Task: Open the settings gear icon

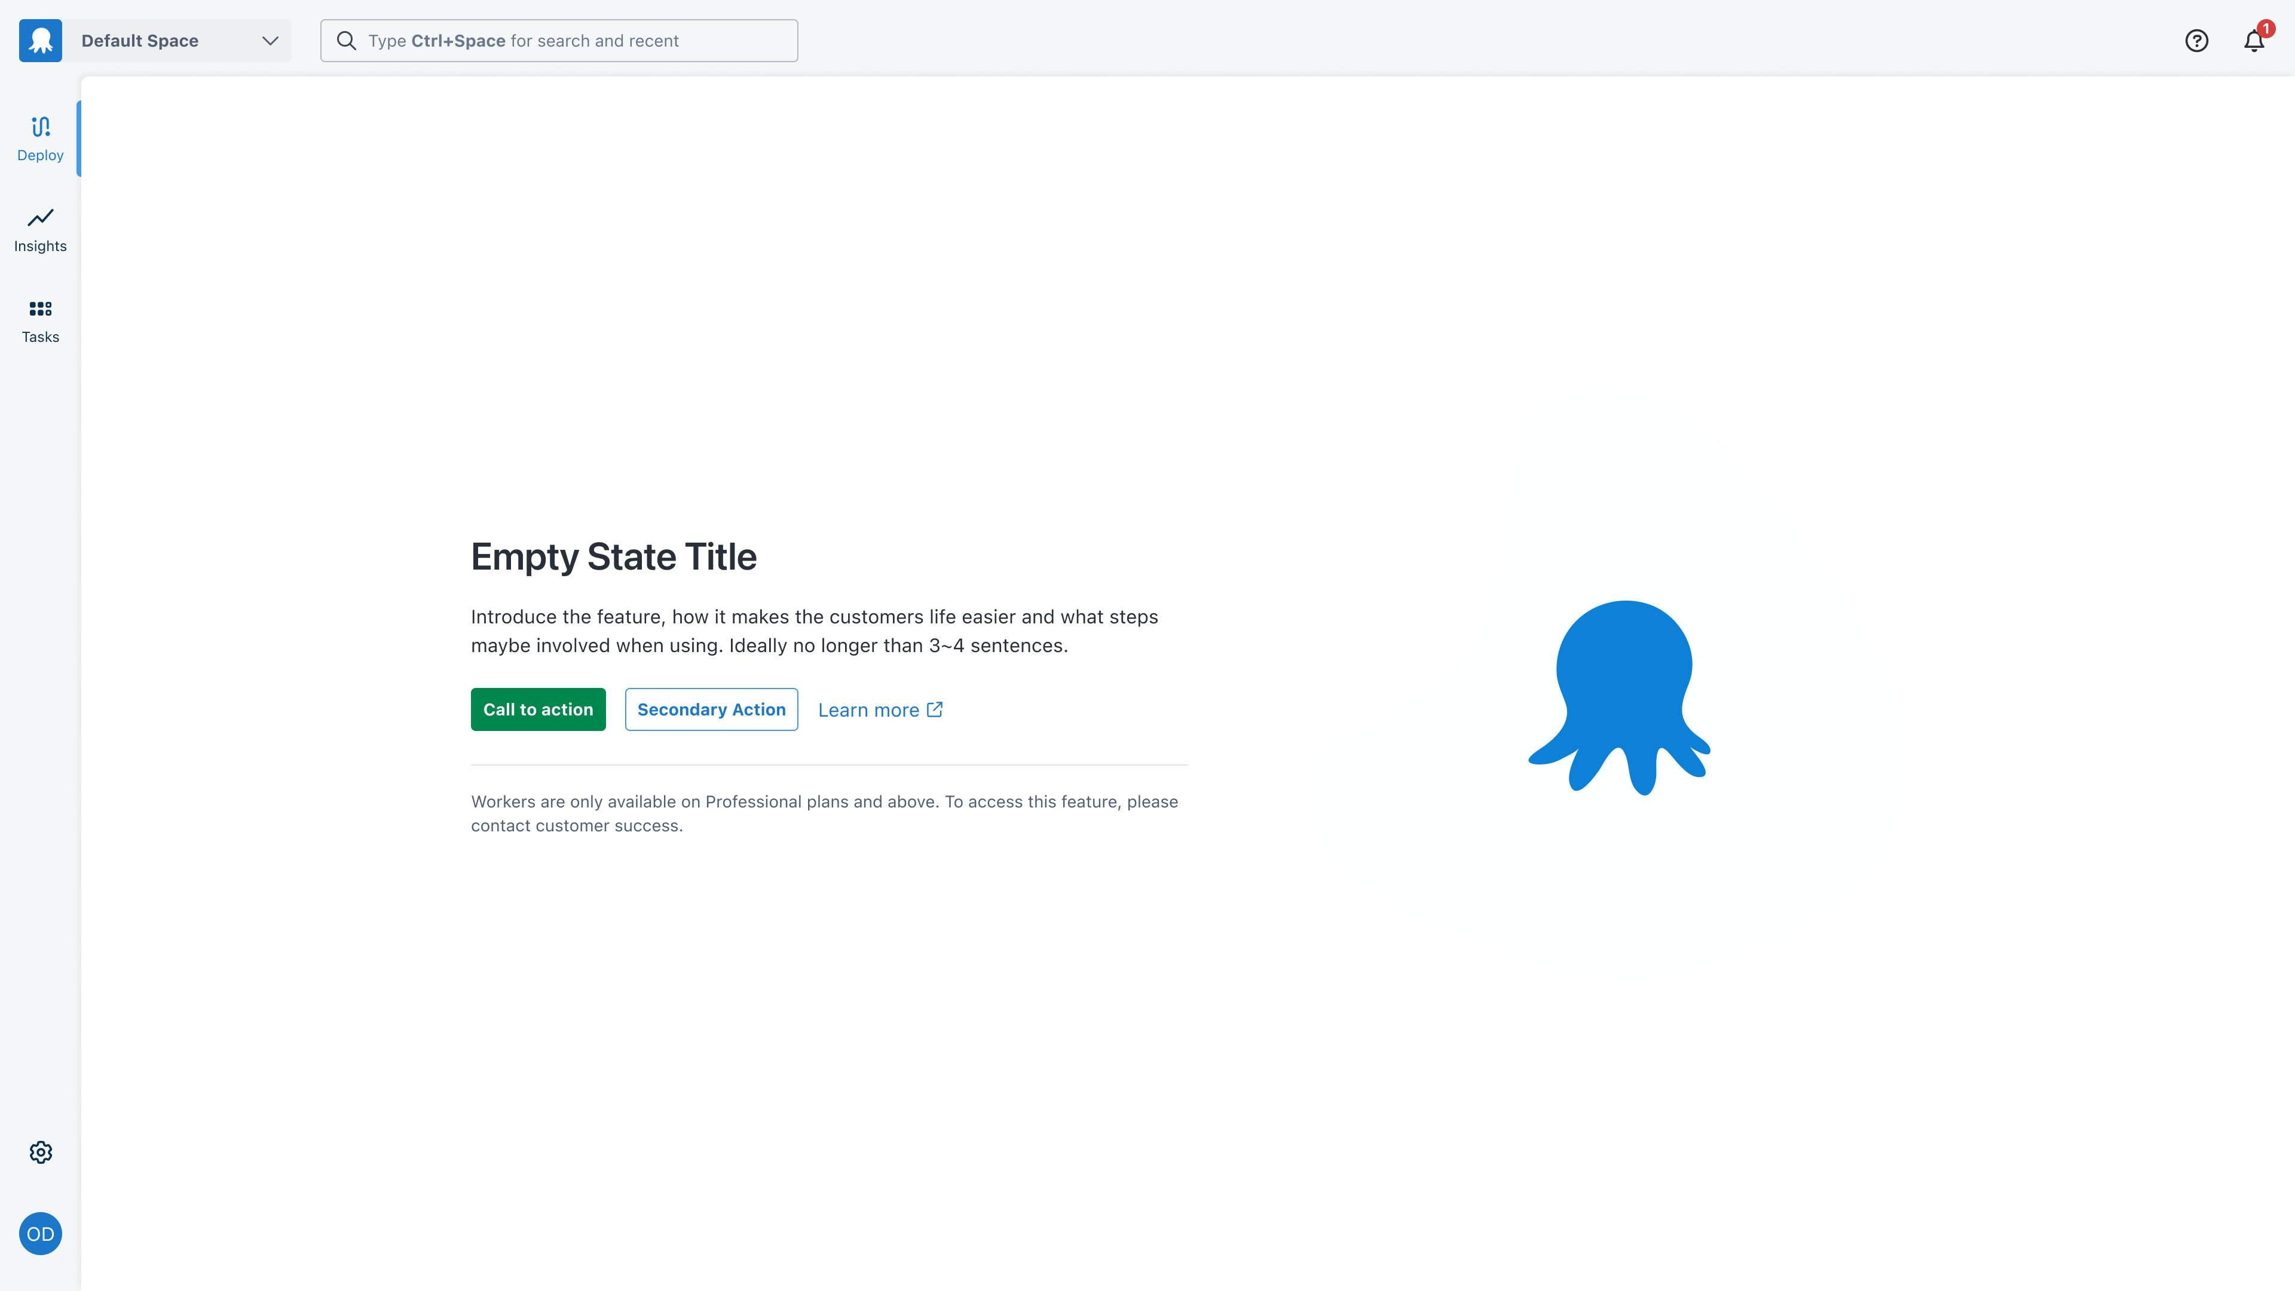Action: coord(40,1152)
